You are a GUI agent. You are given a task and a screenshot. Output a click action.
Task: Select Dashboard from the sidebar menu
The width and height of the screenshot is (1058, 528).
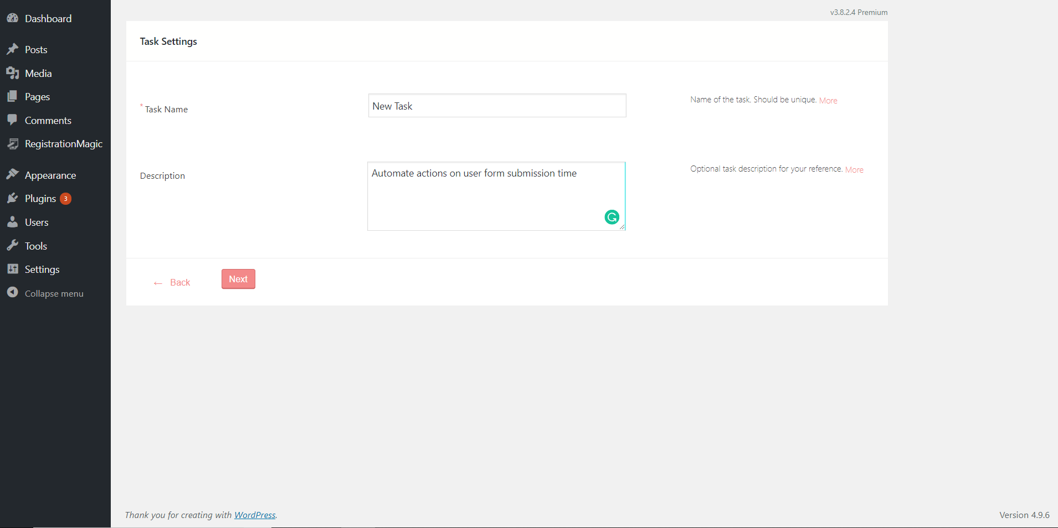pos(48,18)
